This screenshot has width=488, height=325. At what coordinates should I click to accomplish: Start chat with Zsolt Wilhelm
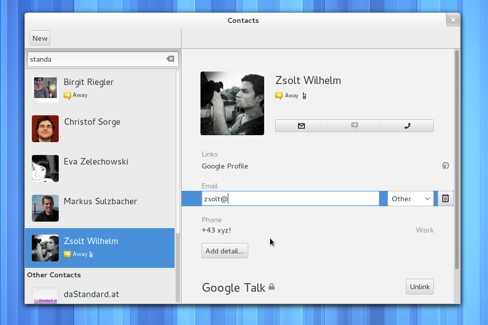point(355,126)
